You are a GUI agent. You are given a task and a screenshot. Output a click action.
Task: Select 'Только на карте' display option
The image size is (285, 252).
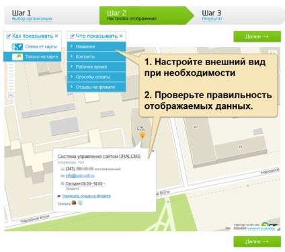[32, 57]
